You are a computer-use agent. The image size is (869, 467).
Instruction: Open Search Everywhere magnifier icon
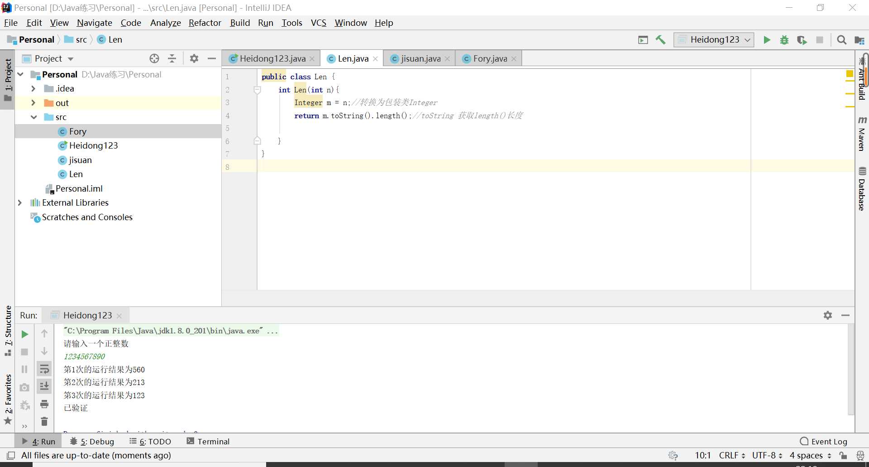click(x=841, y=40)
